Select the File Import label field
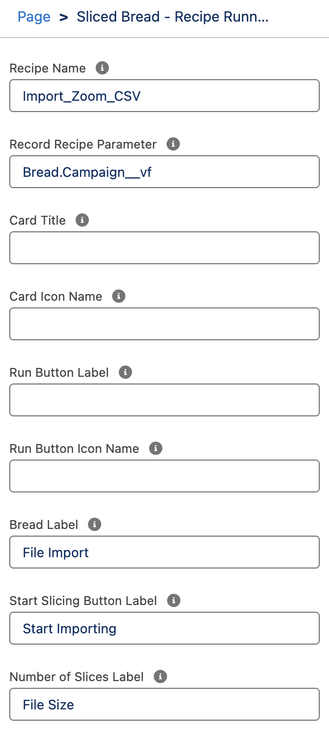The width and height of the screenshot is (329, 732). pyautogui.click(x=164, y=552)
